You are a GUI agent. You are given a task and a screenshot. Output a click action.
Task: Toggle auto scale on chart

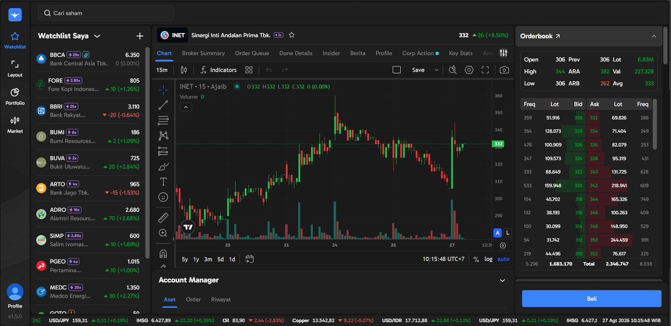(x=503, y=259)
